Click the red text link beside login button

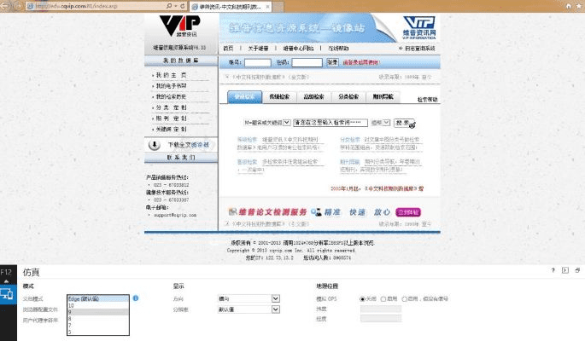360,62
